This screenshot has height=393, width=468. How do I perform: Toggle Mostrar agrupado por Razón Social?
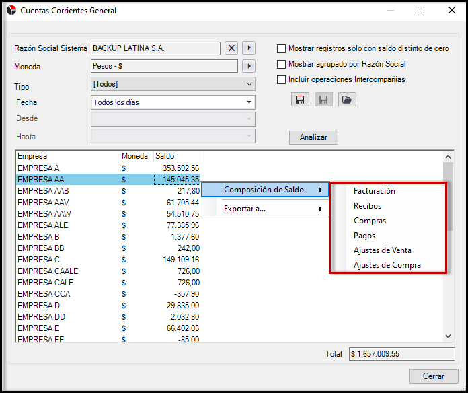(281, 64)
